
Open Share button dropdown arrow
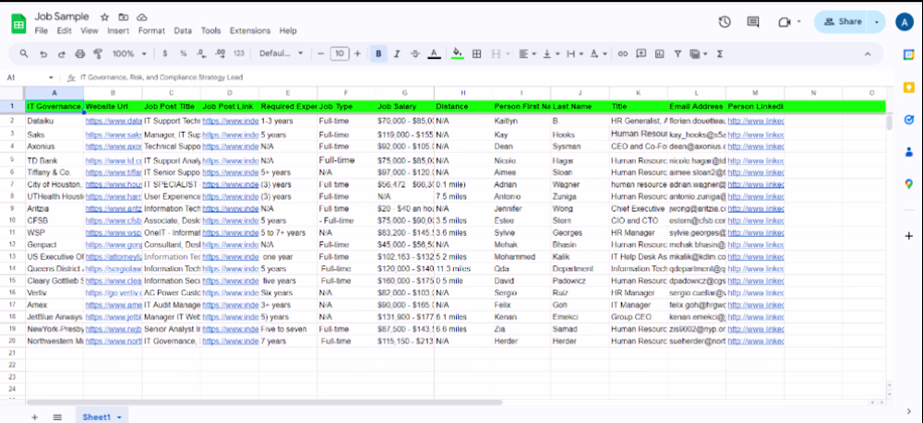point(877,22)
